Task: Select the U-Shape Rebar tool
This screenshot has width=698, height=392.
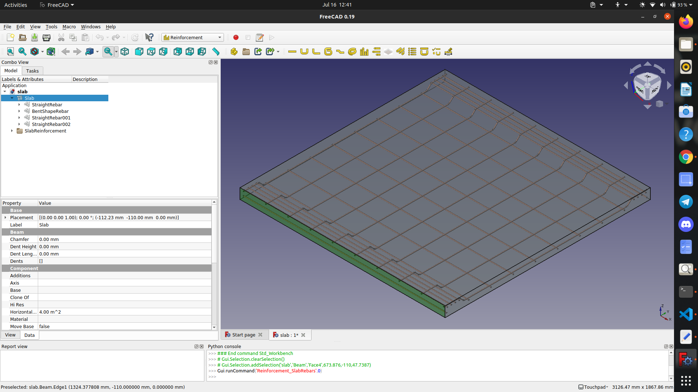Action: coord(304,52)
